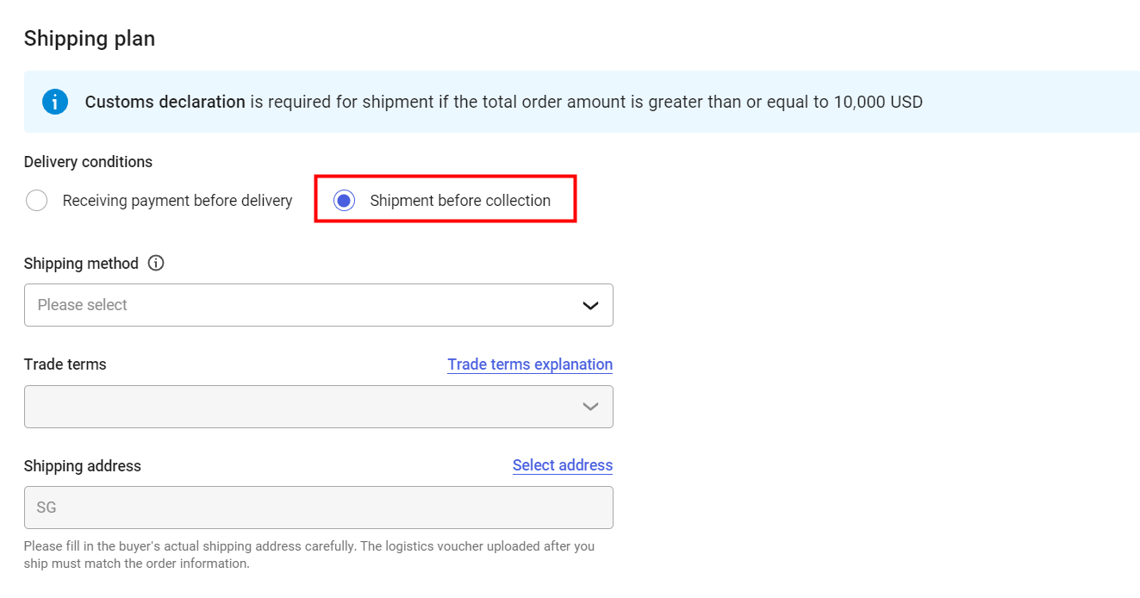The height and width of the screenshot is (598, 1140).
Task: Click the address guidance note below SG field
Action: point(308,552)
